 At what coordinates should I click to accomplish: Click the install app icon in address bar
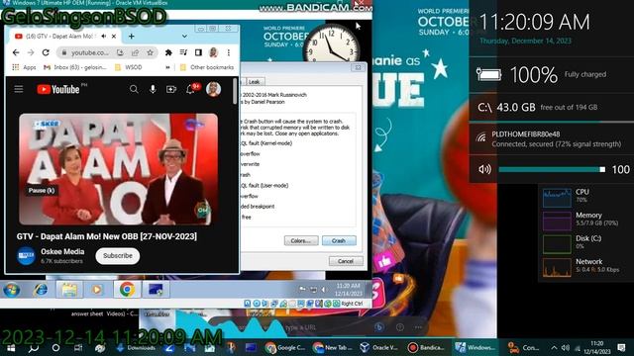120,52
